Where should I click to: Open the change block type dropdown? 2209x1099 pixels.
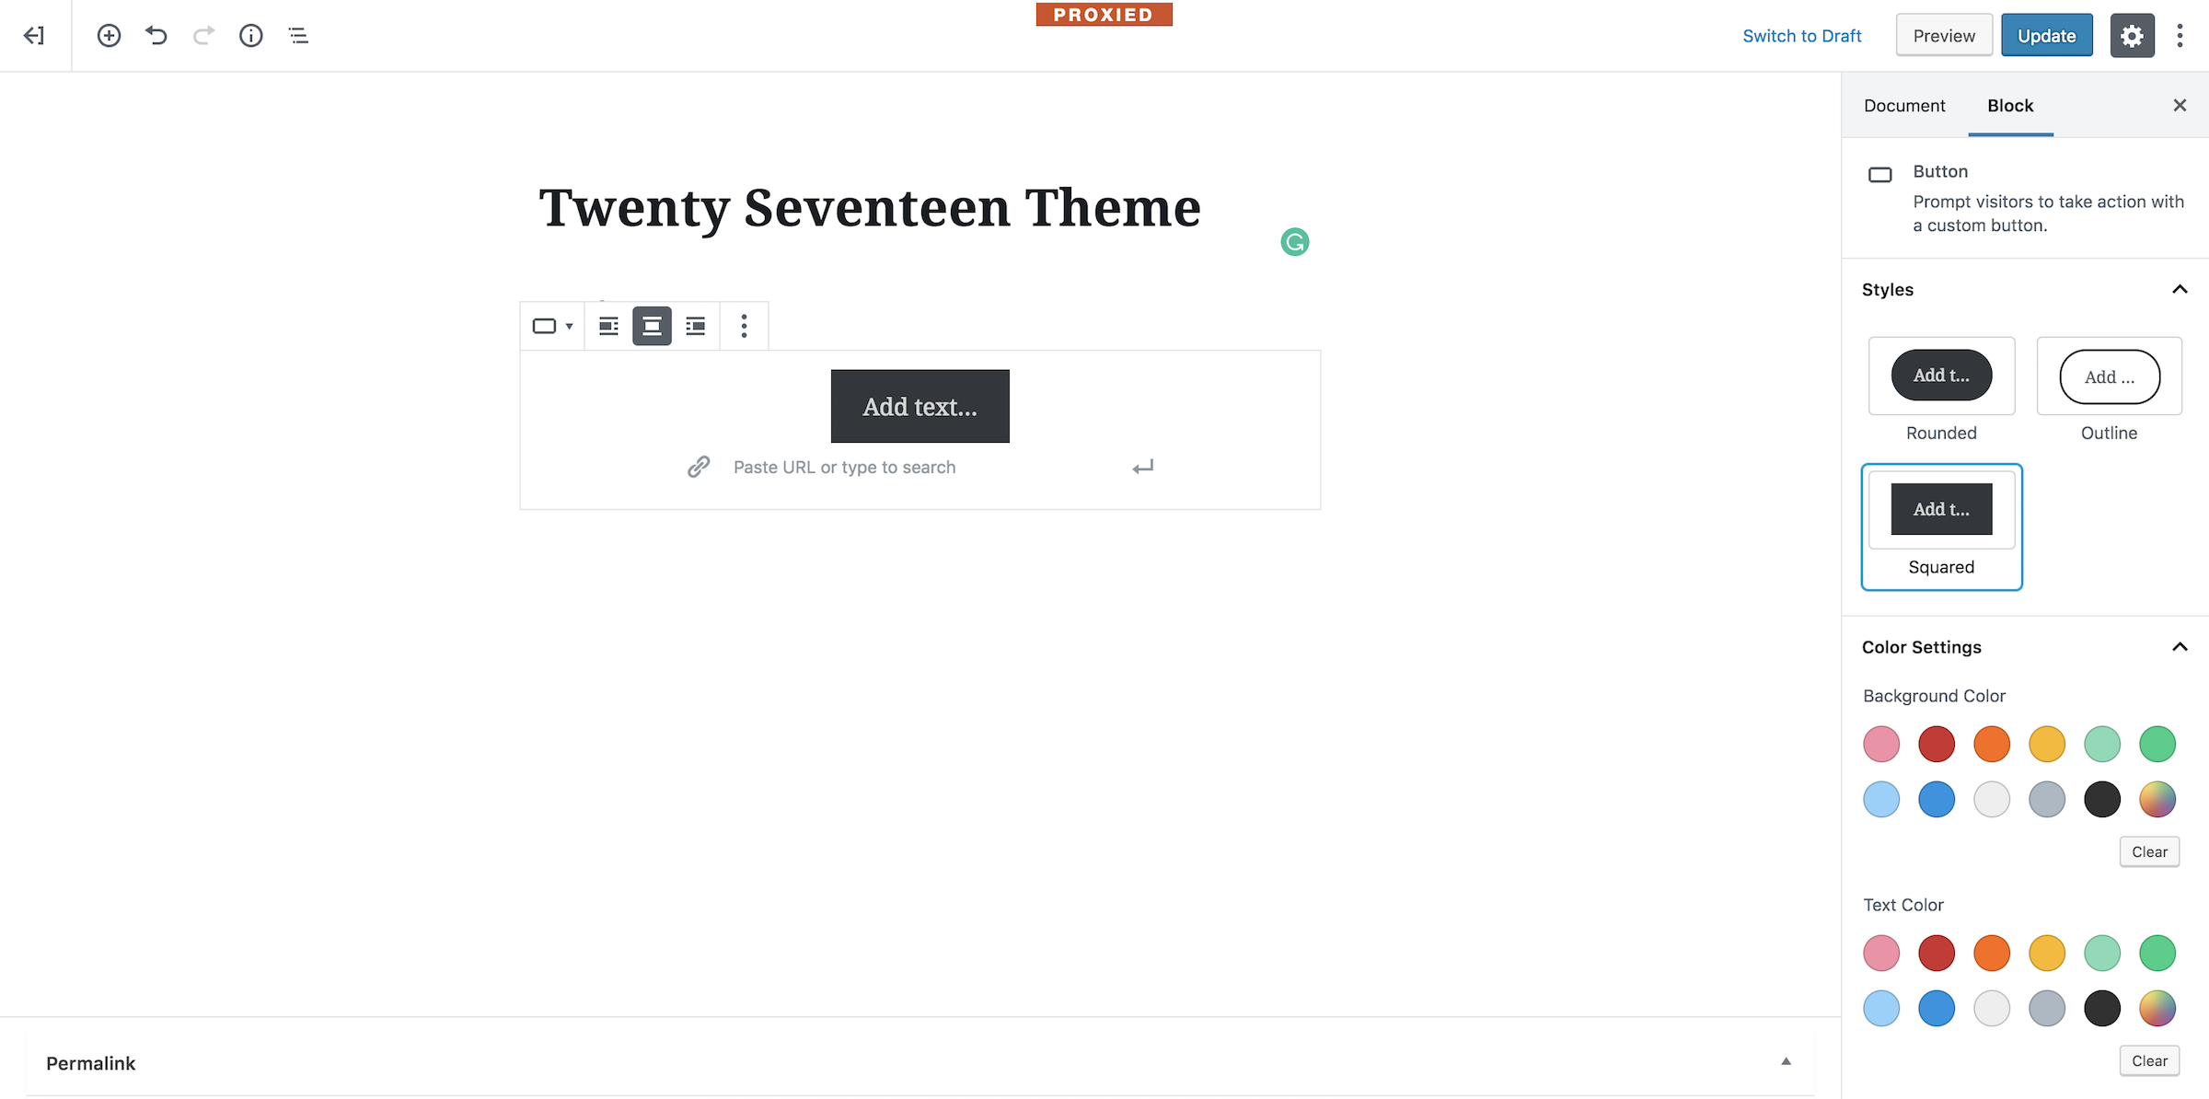click(552, 325)
